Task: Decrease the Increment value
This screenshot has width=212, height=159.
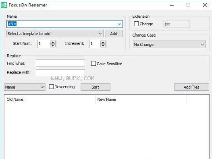Action: coord(103,46)
